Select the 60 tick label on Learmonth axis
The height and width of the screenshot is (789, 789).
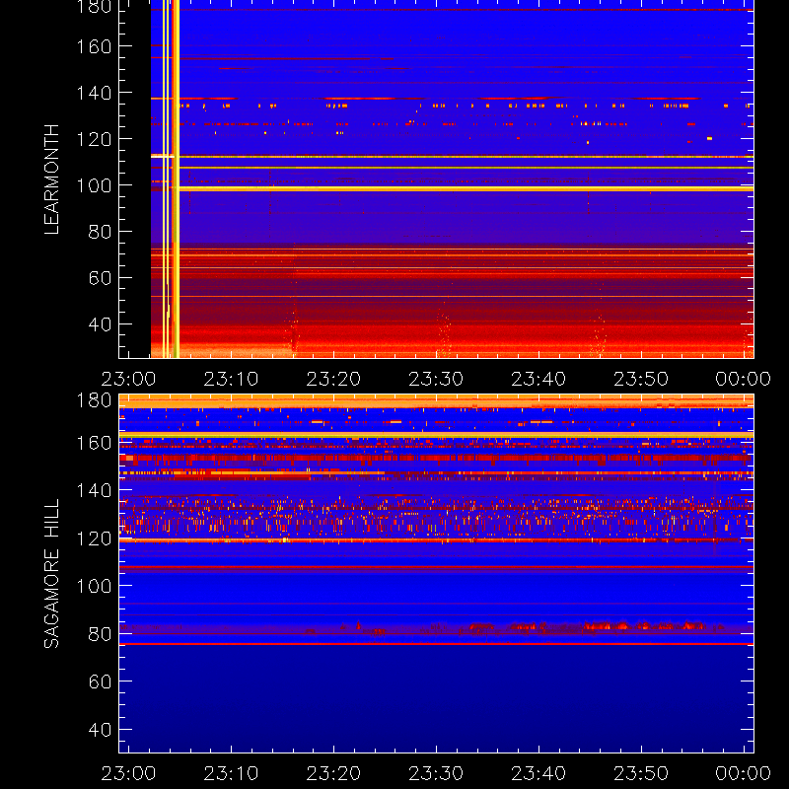coord(100,278)
